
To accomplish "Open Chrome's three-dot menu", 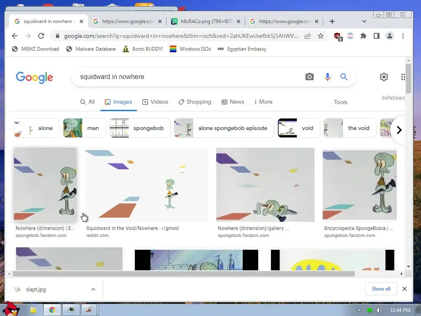I will pos(403,36).
